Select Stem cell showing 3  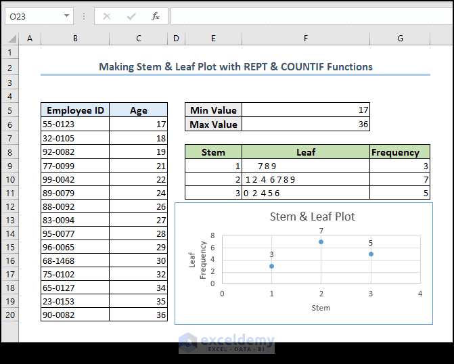pyautogui.click(x=213, y=193)
